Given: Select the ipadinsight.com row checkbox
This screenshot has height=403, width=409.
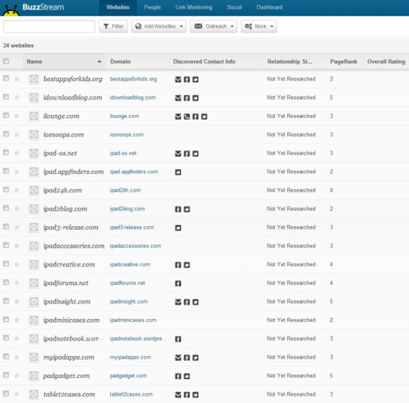Looking at the screenshot, I should tap(6, 301).
